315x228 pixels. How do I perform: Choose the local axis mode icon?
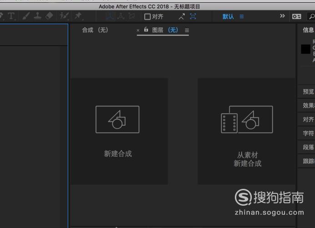click(x=110, y=16)
